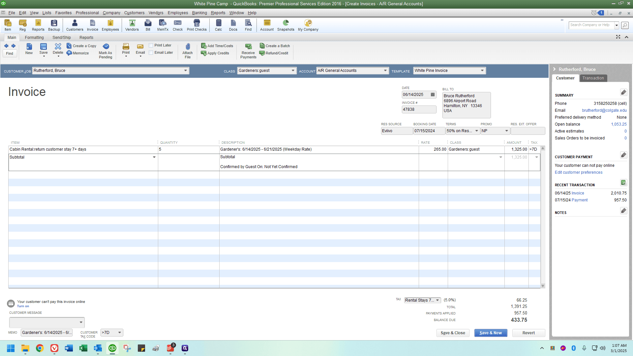Open the Class dropdown in header

[x=293, y=71]
